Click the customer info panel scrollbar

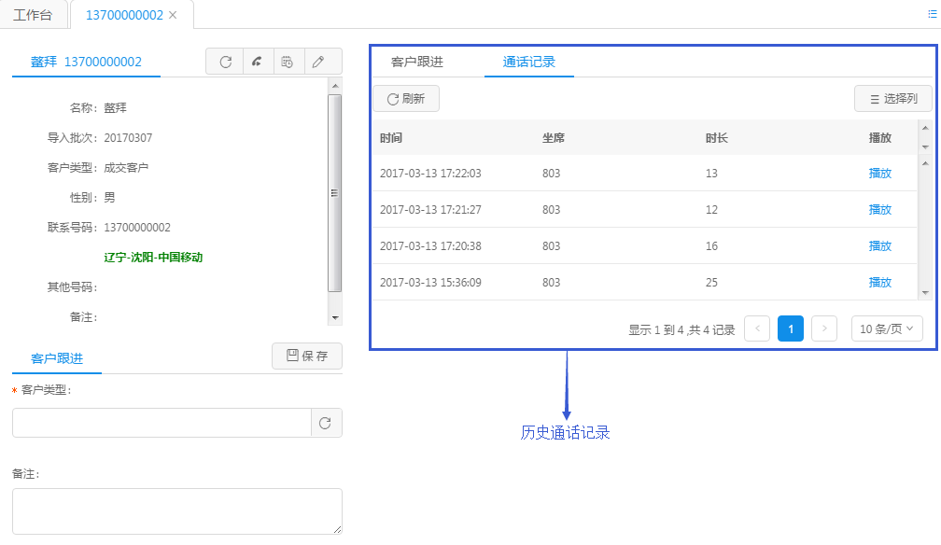coord(334,193)
